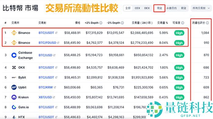Click the Upbit exchange name
This screenshot has height=119, width=213.
[22, 87]
